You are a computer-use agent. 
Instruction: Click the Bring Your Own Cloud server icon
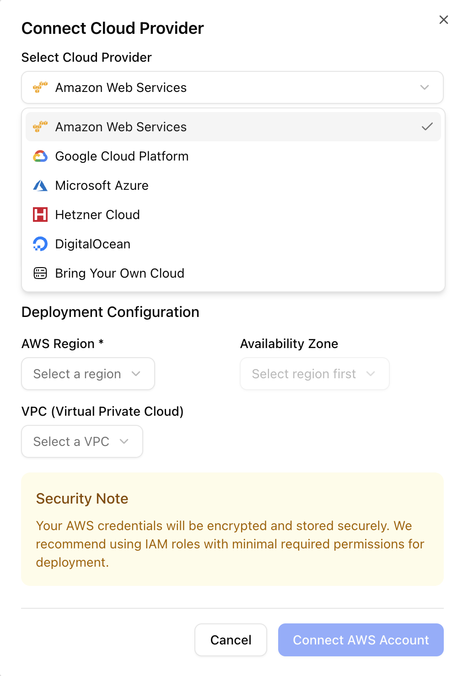tap(40, 273)
